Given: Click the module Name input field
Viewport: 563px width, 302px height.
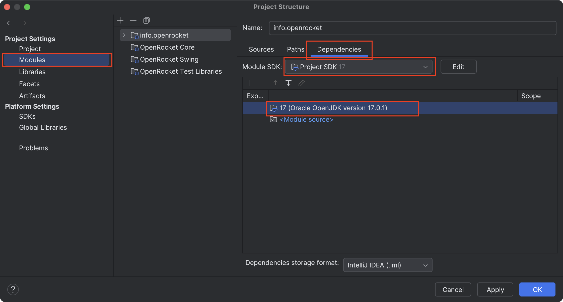Looking at the screenshot, I should coord(412,28).
